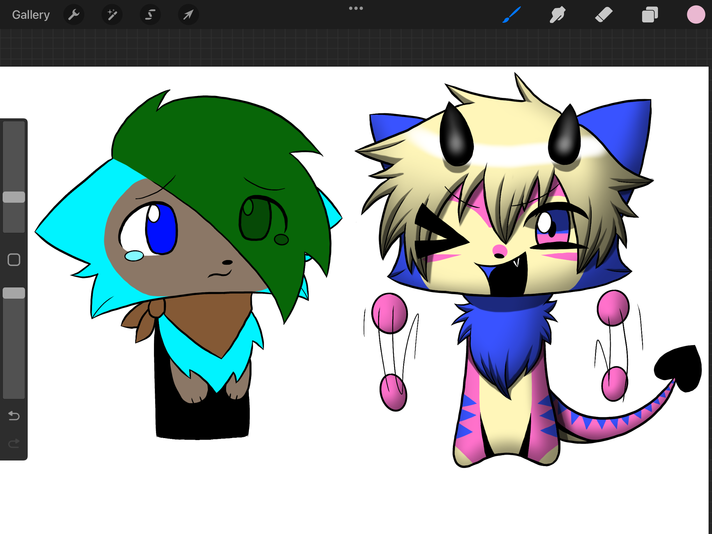Click the brush opacity slider handle
712x534 pixels.
click(x=14, y=293)
